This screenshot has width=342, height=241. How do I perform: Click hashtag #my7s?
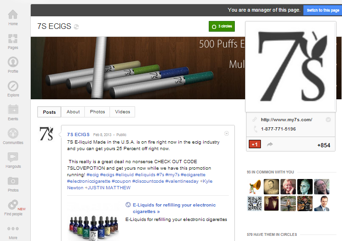click(172, 175)
